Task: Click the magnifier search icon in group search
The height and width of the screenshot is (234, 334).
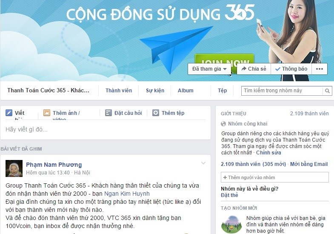Action: pos(327,91)
